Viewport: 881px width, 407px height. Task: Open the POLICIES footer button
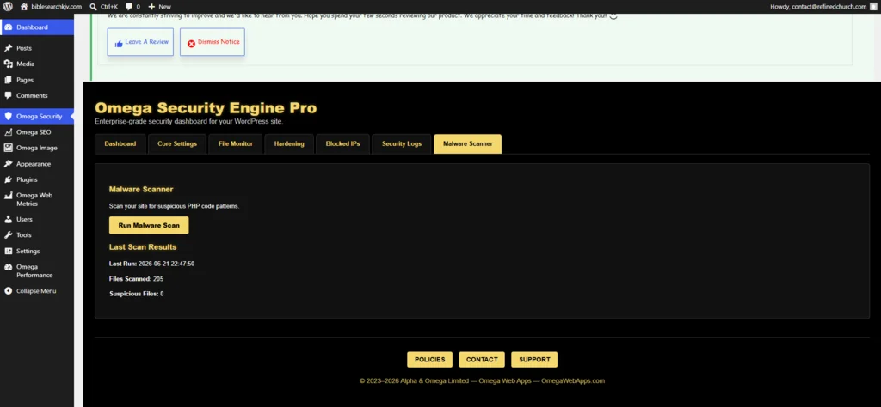click(430, 360)
